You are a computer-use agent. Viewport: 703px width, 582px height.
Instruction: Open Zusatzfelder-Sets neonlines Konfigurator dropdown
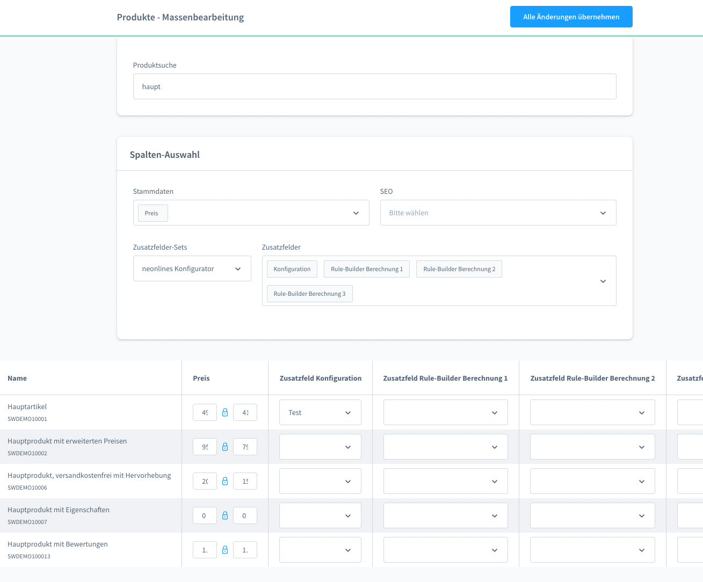[192, 269]
